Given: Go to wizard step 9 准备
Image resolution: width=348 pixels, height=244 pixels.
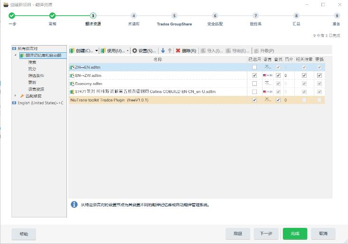Looking at the screenshot, I should point(337,16).
